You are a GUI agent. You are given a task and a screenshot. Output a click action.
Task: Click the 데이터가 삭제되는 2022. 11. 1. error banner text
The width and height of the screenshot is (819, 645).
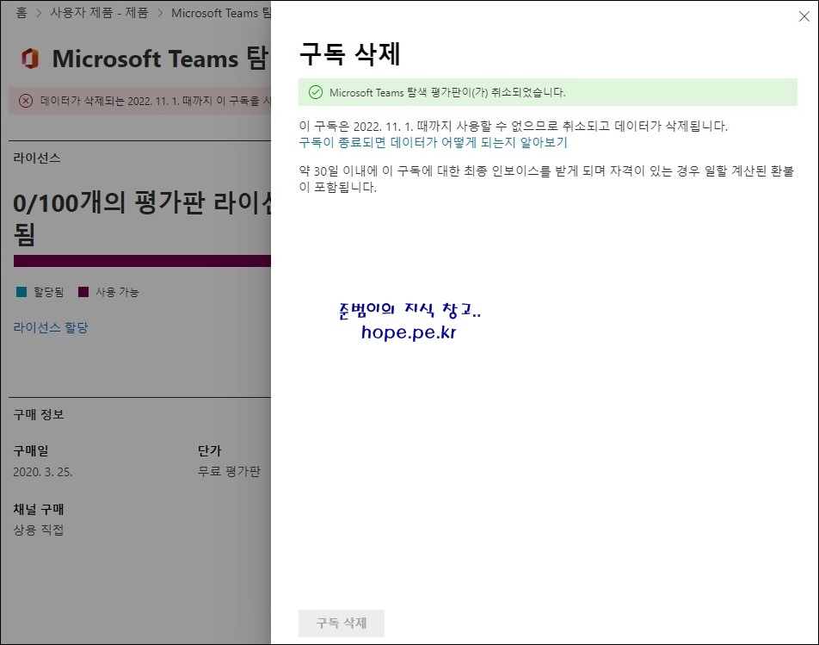click(x=156, y=101)
